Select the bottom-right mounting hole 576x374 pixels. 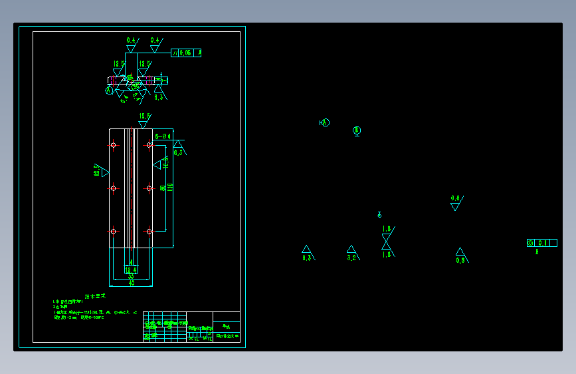[149, 232]
